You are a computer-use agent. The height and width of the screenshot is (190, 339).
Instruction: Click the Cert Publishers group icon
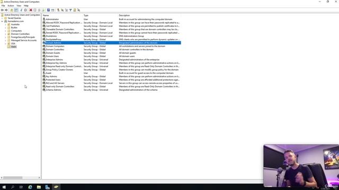tap(44, 26)
